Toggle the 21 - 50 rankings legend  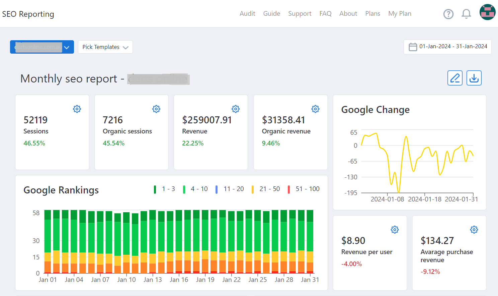pos(266,189)
